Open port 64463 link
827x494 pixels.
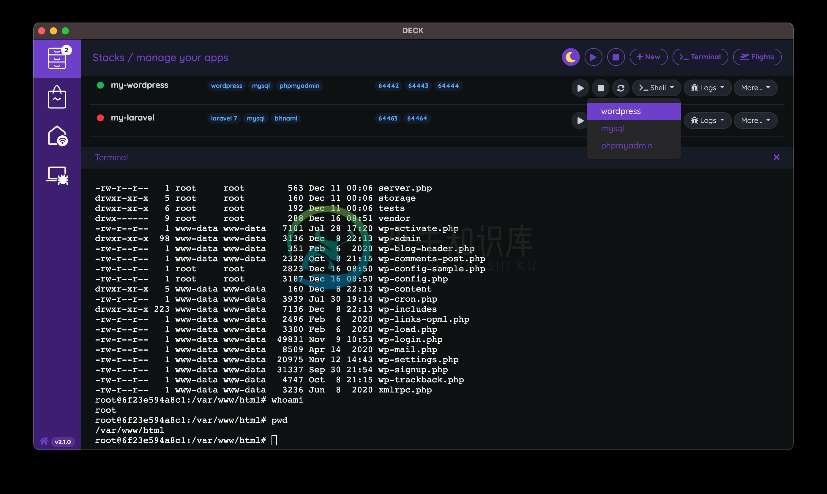pyautogui.click(x=388, y=118)
